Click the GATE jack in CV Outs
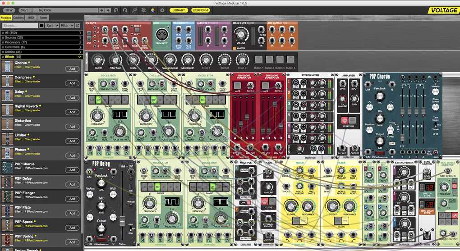Viewport: 460px width, 251px height. (x=115, y=30)
